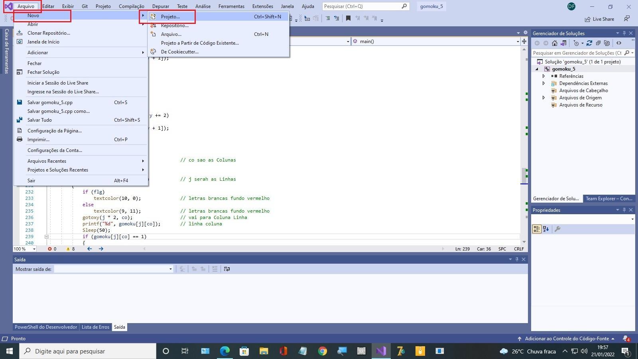Screen dimensions: 638x359
Task: Switch to PowerShell do Desenvolvedor tab
Action: (x=46, y=327)
